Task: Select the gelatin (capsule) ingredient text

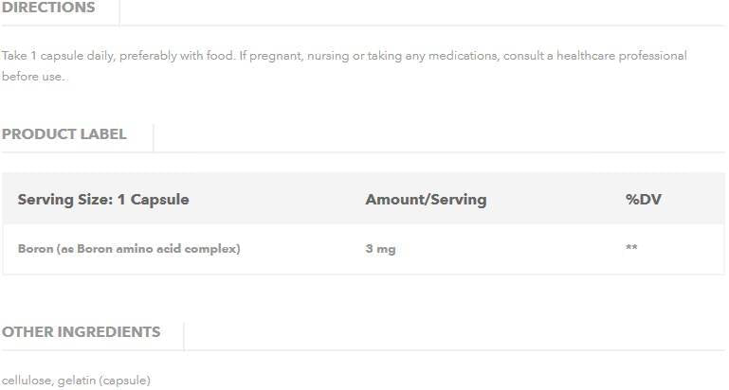Action: pos(104,381)
